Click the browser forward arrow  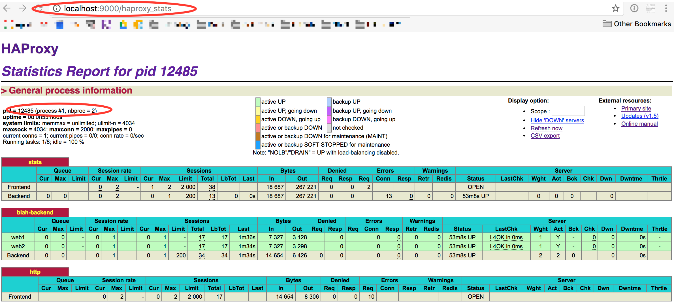coord(23,8)
